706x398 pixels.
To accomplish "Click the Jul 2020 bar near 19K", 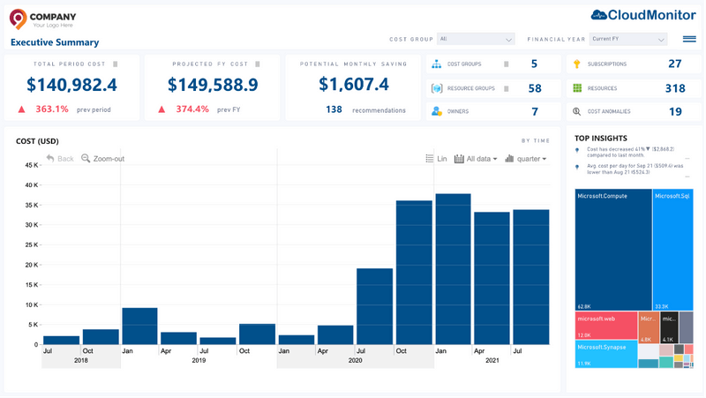I will tap(374, 306).
